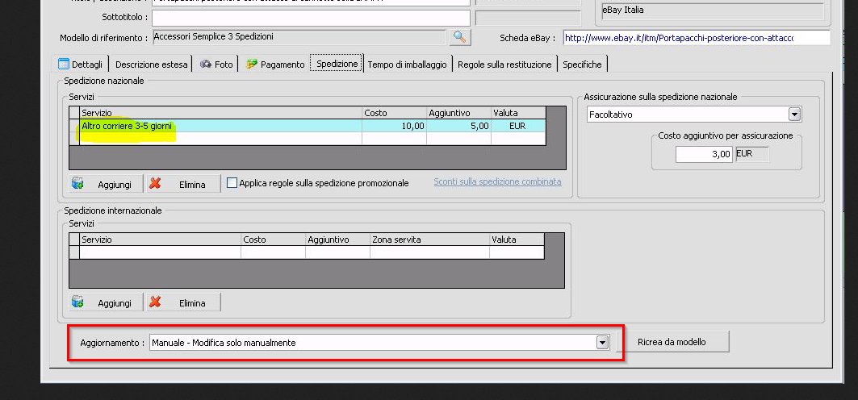The width and height of the screenshot is (858, 400).
Task: Click the Valuta header in international services table
Action: click(517, 240)
